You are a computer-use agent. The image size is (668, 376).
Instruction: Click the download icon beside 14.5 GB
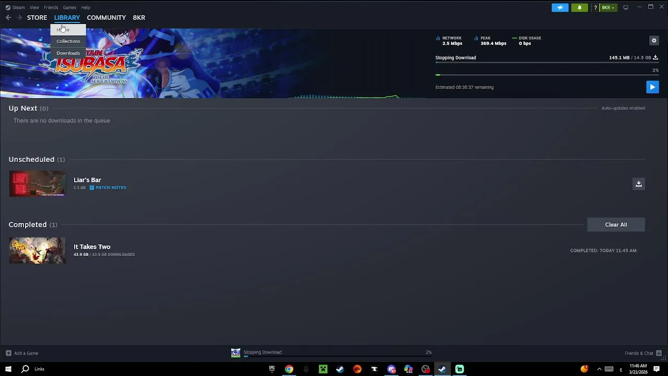(655, 57)
